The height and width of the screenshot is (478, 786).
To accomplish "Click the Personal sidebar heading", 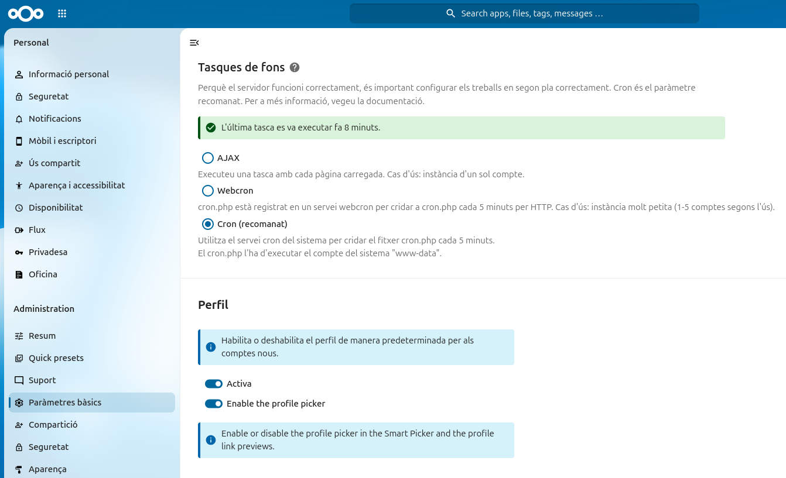I will [31, 43].
